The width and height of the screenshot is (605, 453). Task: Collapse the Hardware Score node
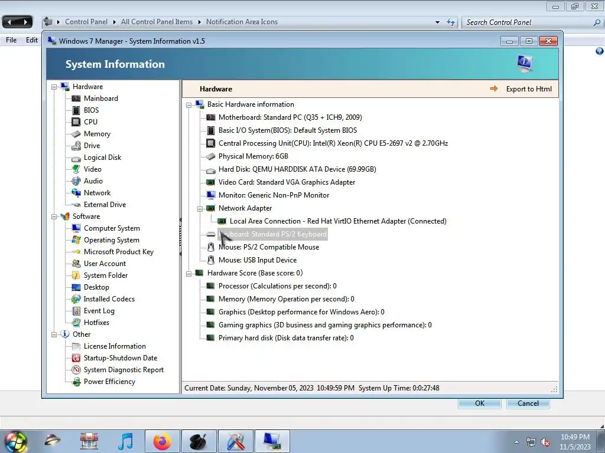click(188, 274)
